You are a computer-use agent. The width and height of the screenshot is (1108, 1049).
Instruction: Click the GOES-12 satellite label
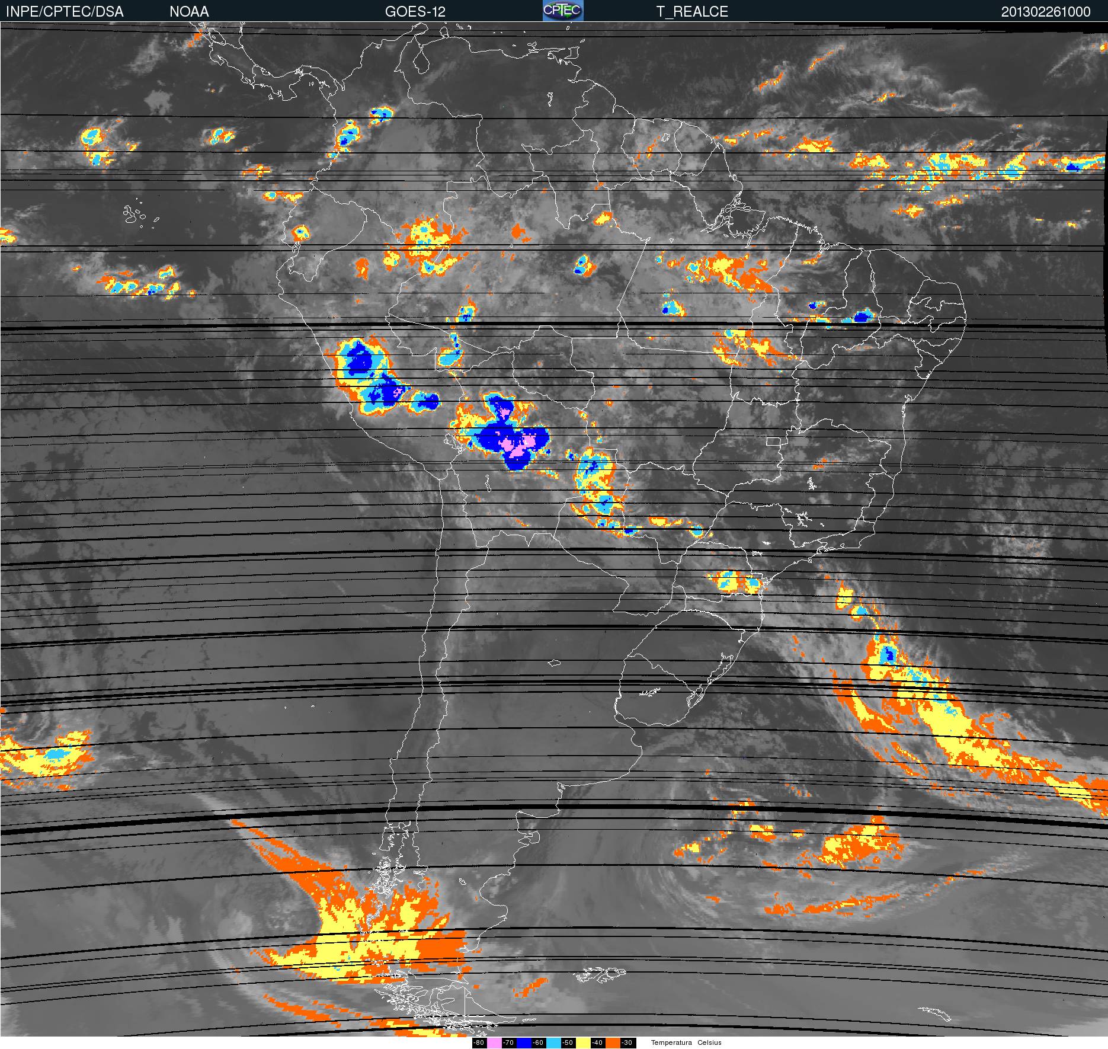[x=415, y=12]
